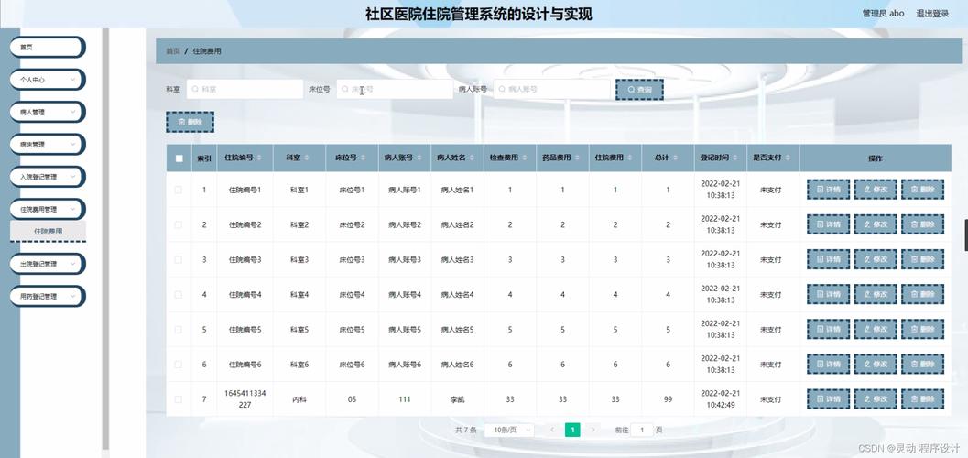This screenshot has width=968, height=458.
Task: Click 删除 for row 住院编号3
Action: (x=922, y=260)
